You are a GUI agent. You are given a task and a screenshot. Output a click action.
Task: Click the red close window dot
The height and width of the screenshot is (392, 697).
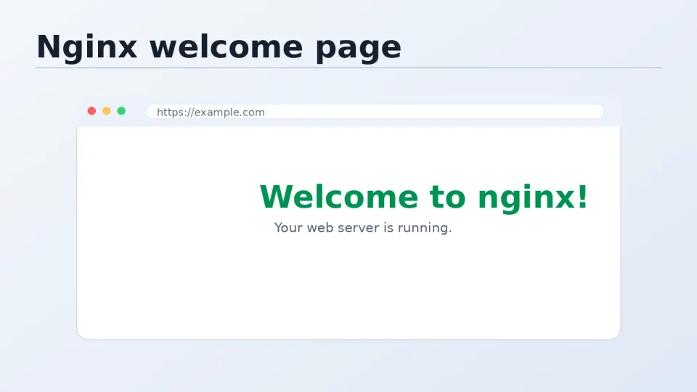(x=91, y=111)
